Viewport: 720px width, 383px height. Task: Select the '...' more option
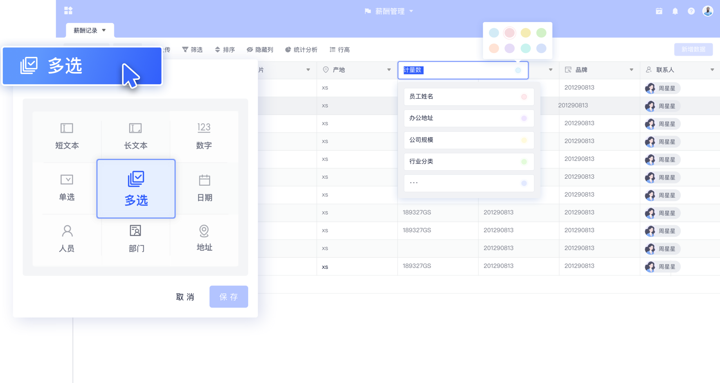469,183
